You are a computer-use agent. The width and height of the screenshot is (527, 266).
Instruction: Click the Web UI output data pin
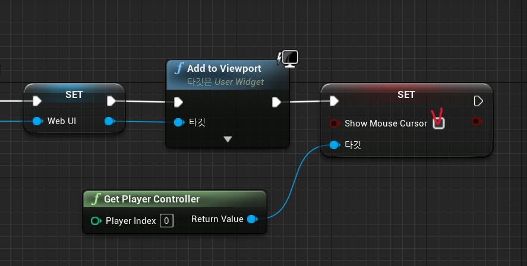pos(109,121)
